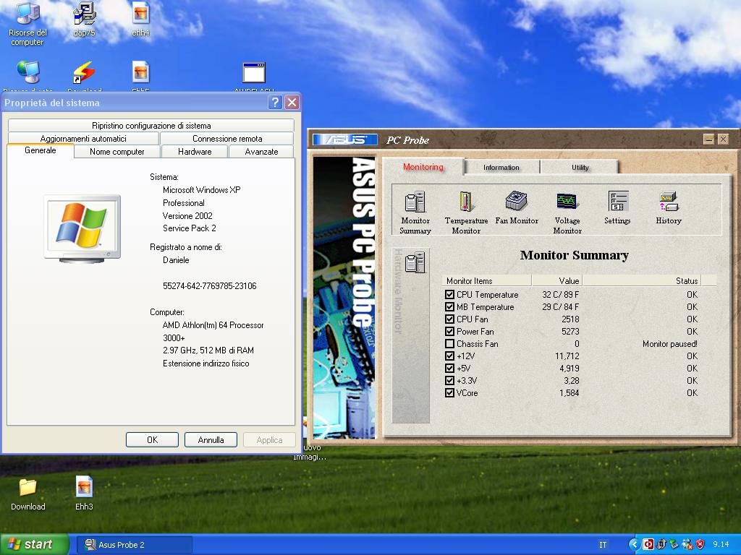
Task: Click the safely remove hardware tray icon
Action: pos(674,544)
